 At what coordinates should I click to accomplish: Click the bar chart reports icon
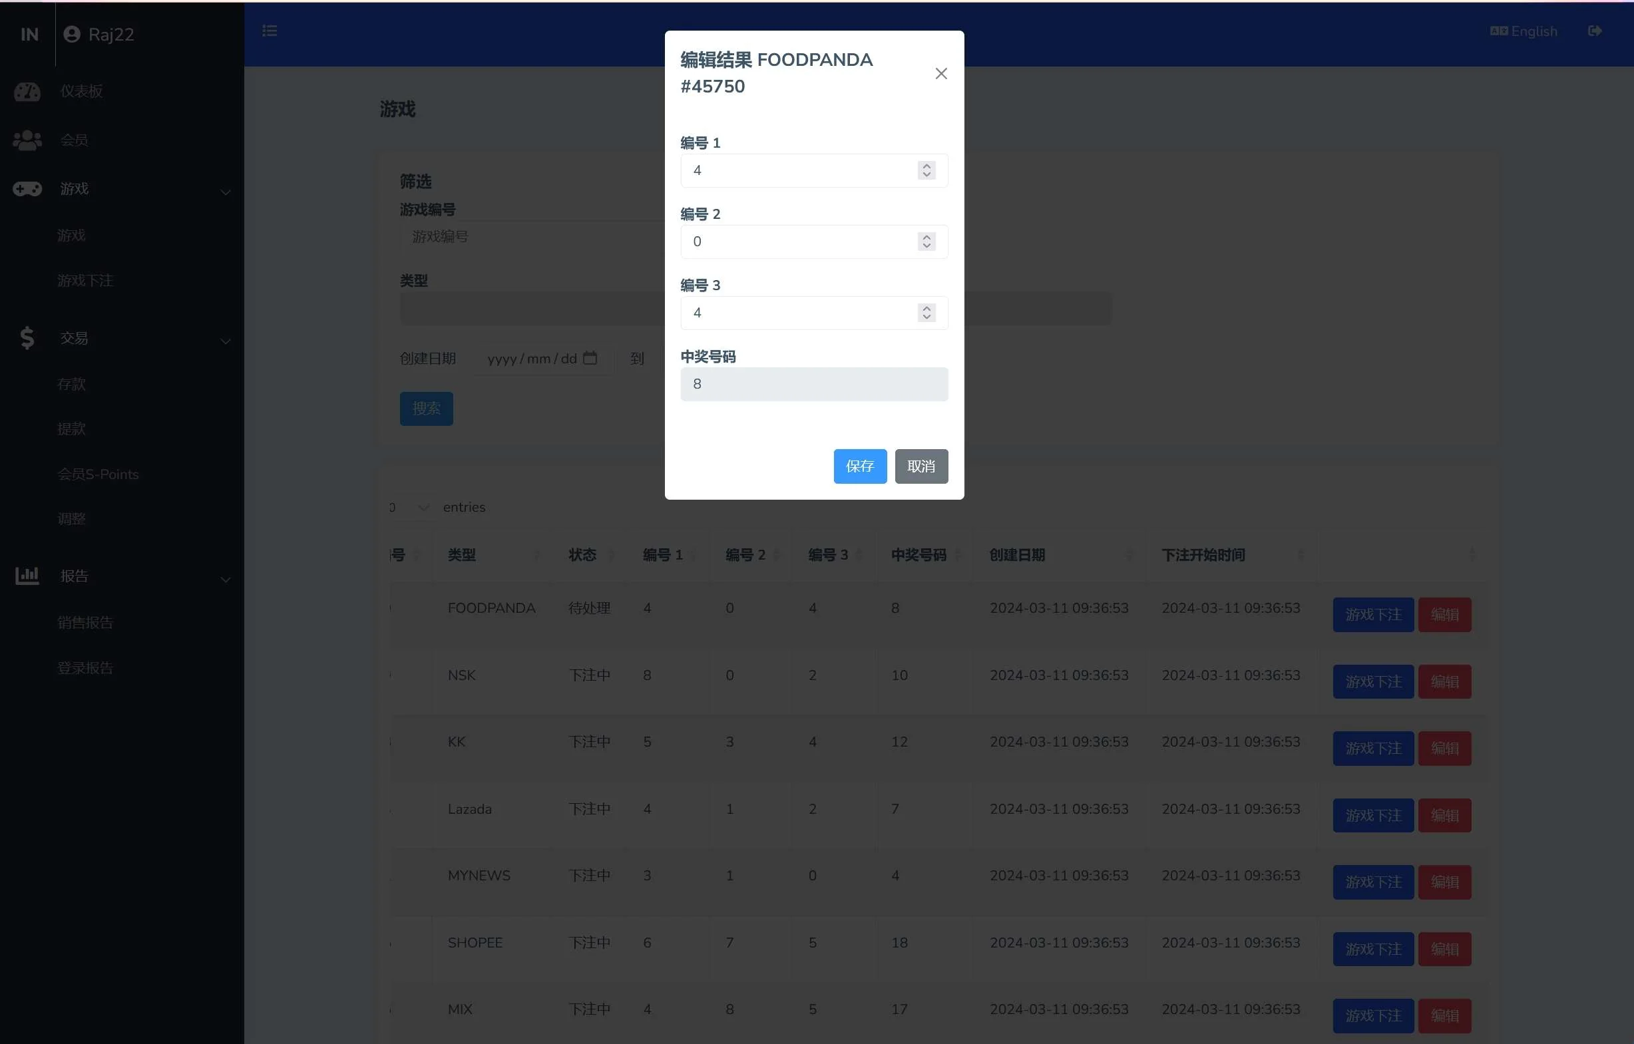click(x=27, y=576)
